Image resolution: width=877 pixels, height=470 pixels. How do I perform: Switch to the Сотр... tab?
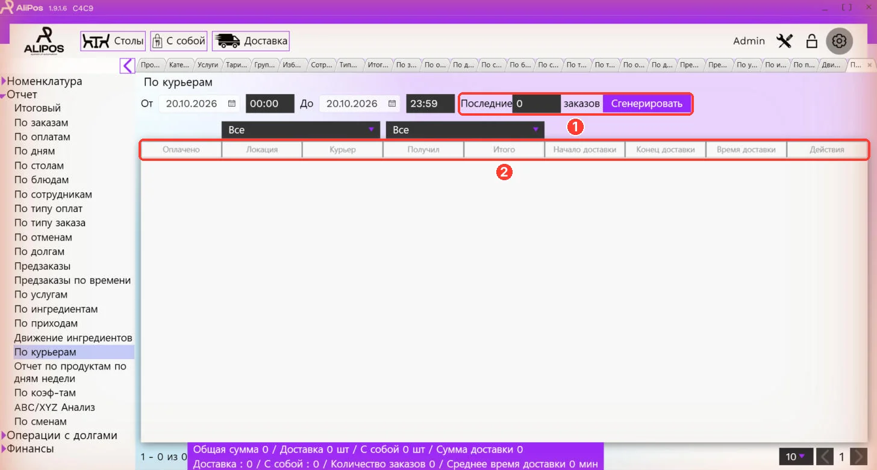pos(322,65)
